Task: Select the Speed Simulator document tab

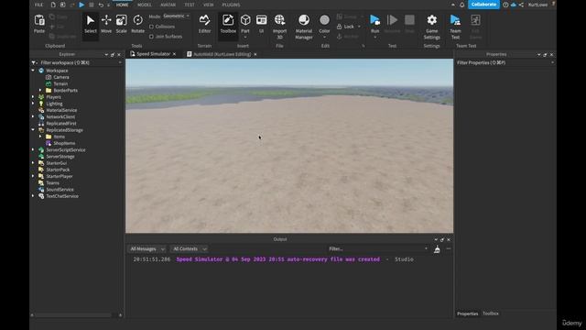Action: (x=153, y=54)
